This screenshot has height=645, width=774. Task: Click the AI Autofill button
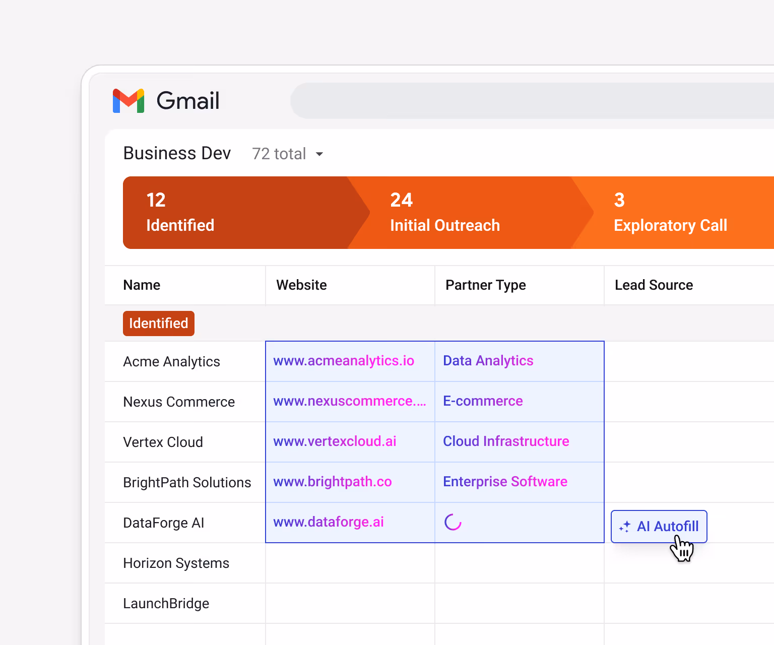point(659,527)
